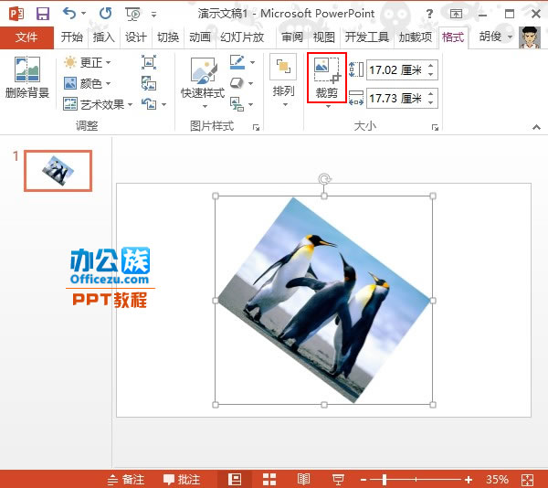Switch to the 开始 tab
Image resolution: width=548 pixels, height=488 pixels.
(71, 37)
